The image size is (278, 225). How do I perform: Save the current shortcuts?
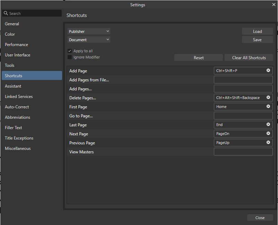coord(257,39)
